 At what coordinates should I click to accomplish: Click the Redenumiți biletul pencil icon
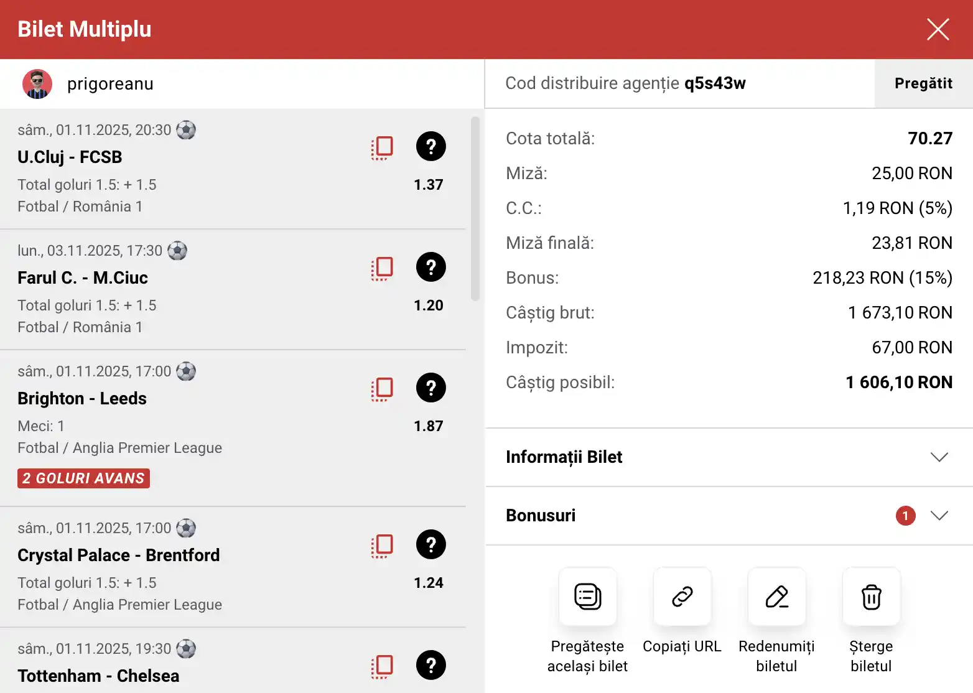(776, 597)
